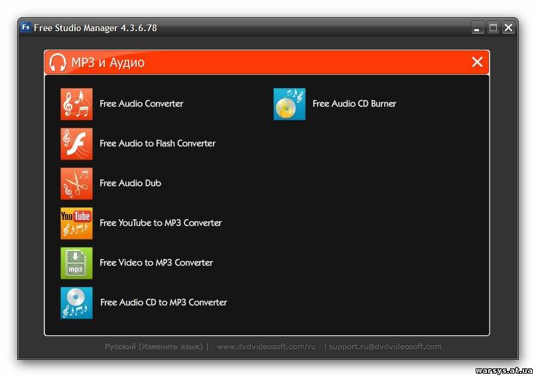Click the Fs application icon in the title bar
Screen dimensions: 536x377
pyautogui.click(x=26, y=27)
